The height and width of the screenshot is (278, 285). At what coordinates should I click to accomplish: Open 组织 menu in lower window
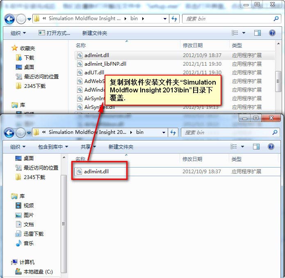[x=18, y=147]
